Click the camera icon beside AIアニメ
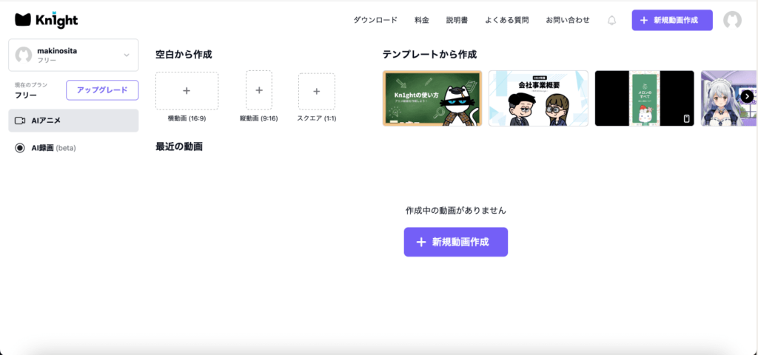Screen dimensions: 758x355 (x=20, y=121)
